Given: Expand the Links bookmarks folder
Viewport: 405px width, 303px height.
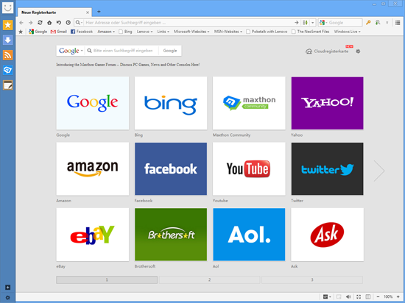Looking at the screenshot, I should coord(163,32).
